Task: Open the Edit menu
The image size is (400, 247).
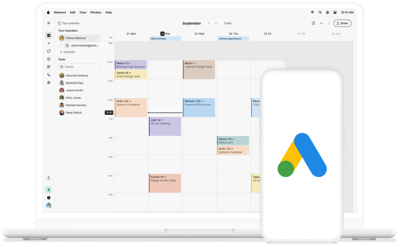Action: point(73,12)
